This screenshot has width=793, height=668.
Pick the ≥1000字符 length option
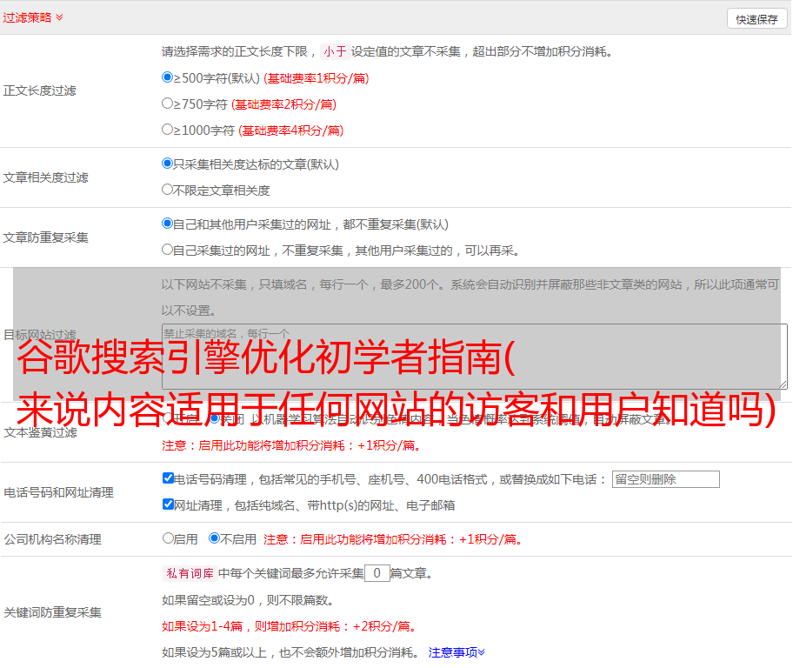click(x=168, y=130)
